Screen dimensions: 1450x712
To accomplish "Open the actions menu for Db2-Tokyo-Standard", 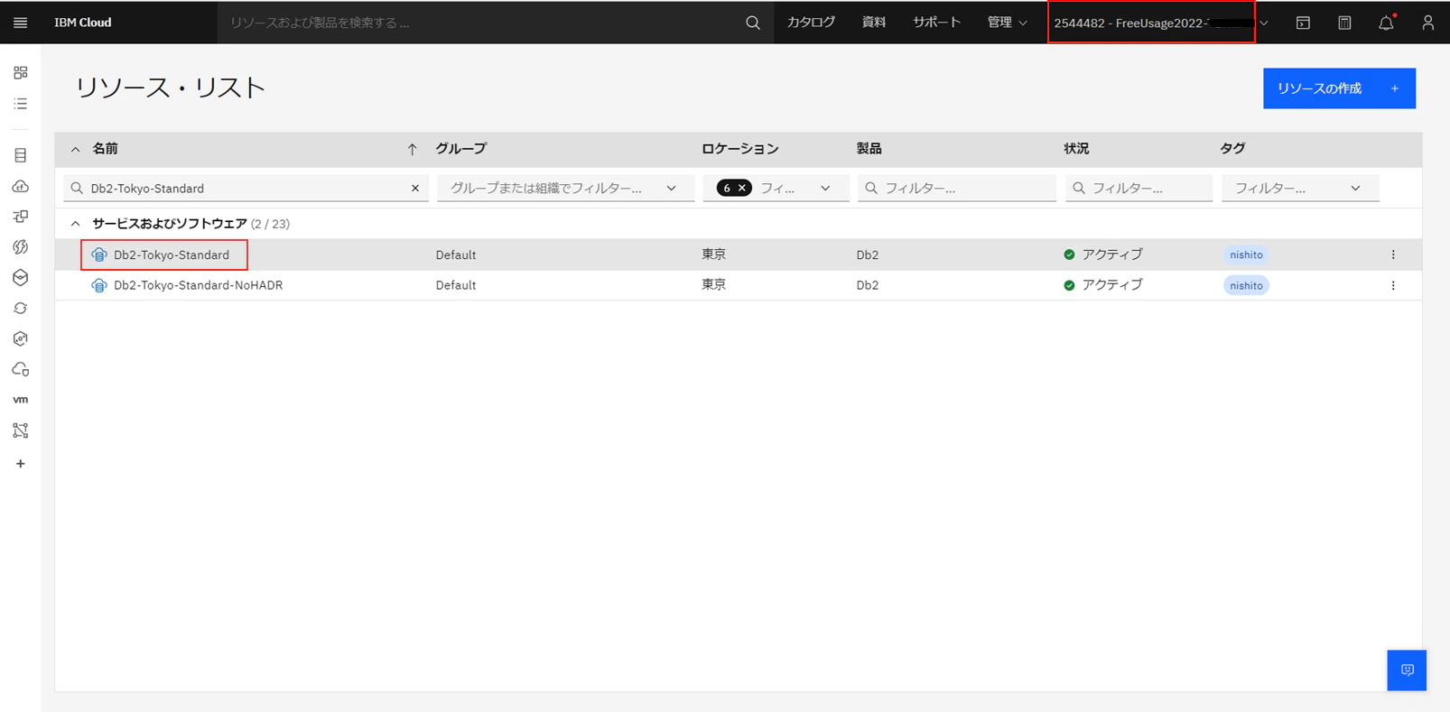I will [1393, 255].
